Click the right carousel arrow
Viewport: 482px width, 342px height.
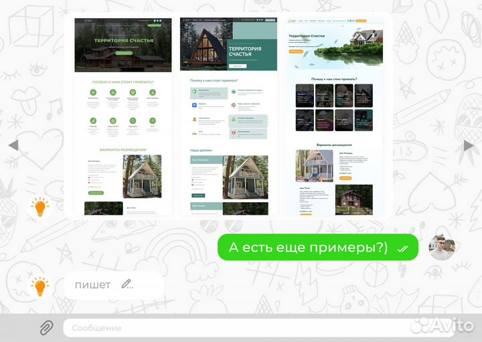click(469, 146)
